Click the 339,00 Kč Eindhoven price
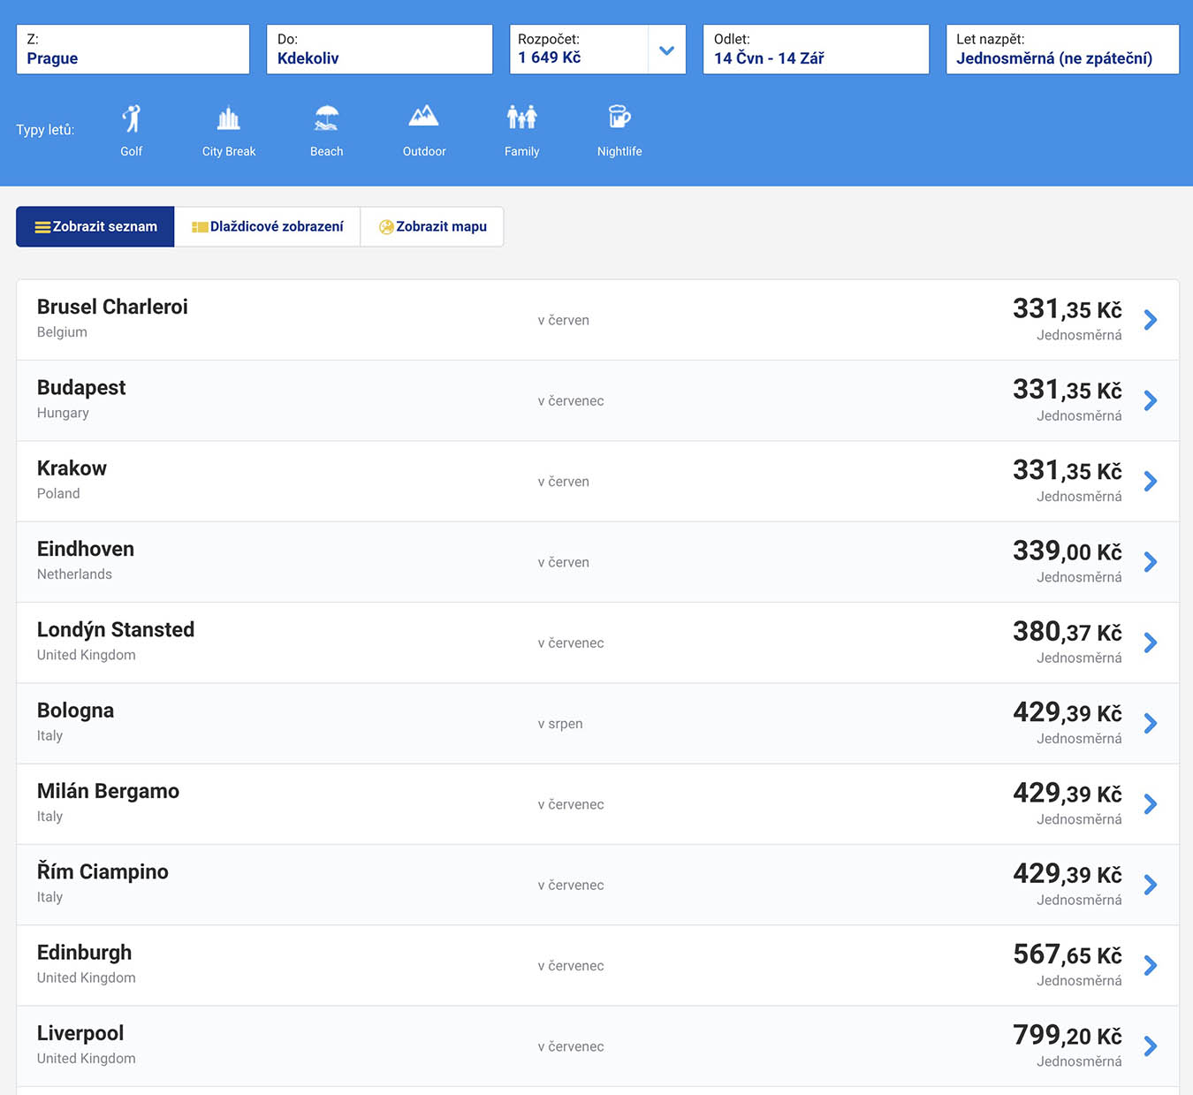Screen dimensions: 1193x1095 click(1068, 551)
